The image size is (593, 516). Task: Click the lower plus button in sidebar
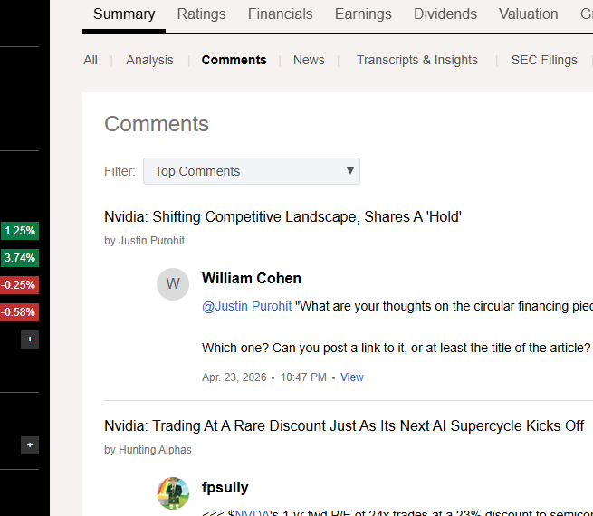[30, 445]
